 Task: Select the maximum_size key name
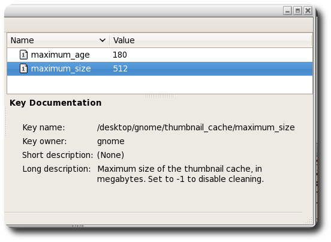coord(61,68)
